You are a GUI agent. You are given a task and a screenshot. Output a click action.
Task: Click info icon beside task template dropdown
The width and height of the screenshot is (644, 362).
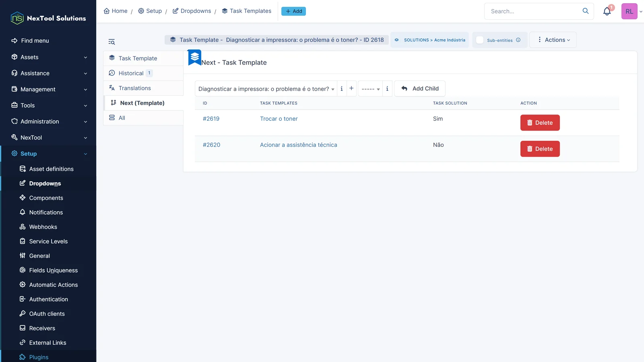(342, 88)
